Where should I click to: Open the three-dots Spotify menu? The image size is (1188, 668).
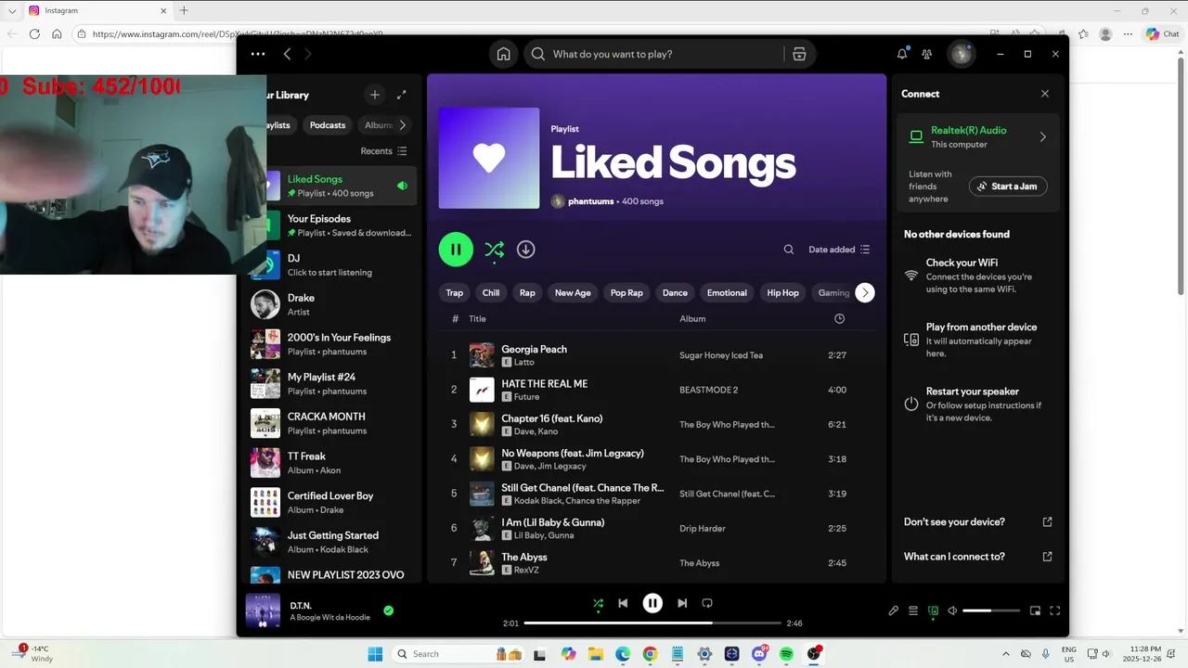[258, 54]
